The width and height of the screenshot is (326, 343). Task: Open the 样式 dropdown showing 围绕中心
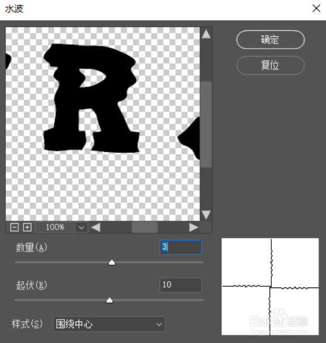[x=109, y=324]
